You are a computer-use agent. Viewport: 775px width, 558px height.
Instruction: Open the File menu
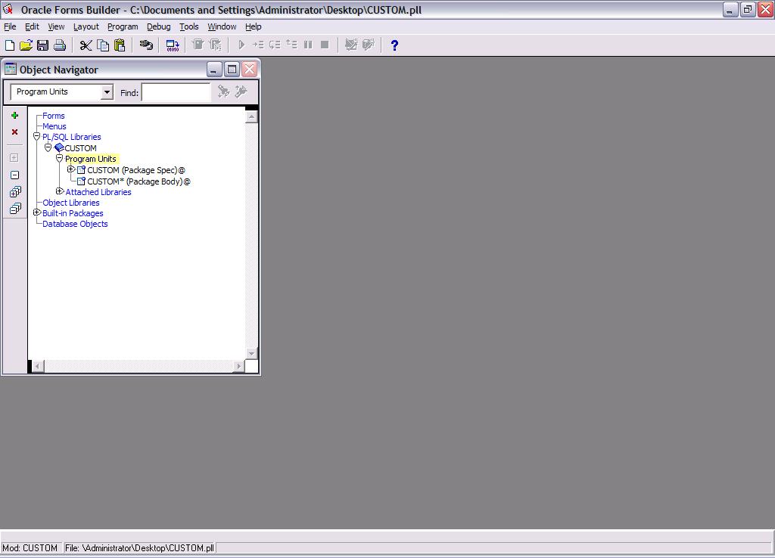[10, 26]
